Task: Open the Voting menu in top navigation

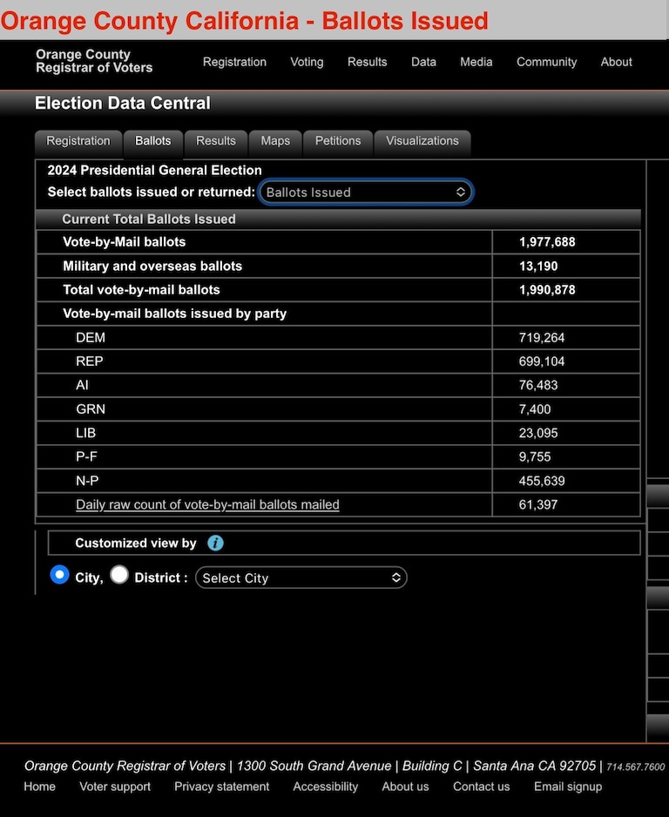Action: coord(307,62)
